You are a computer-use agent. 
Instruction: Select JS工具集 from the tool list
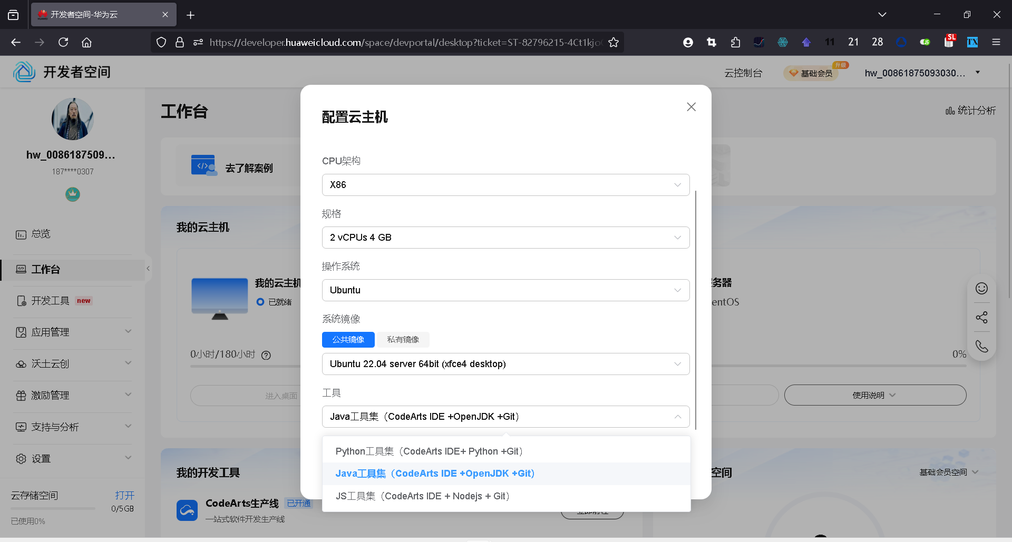coord(422,496)
